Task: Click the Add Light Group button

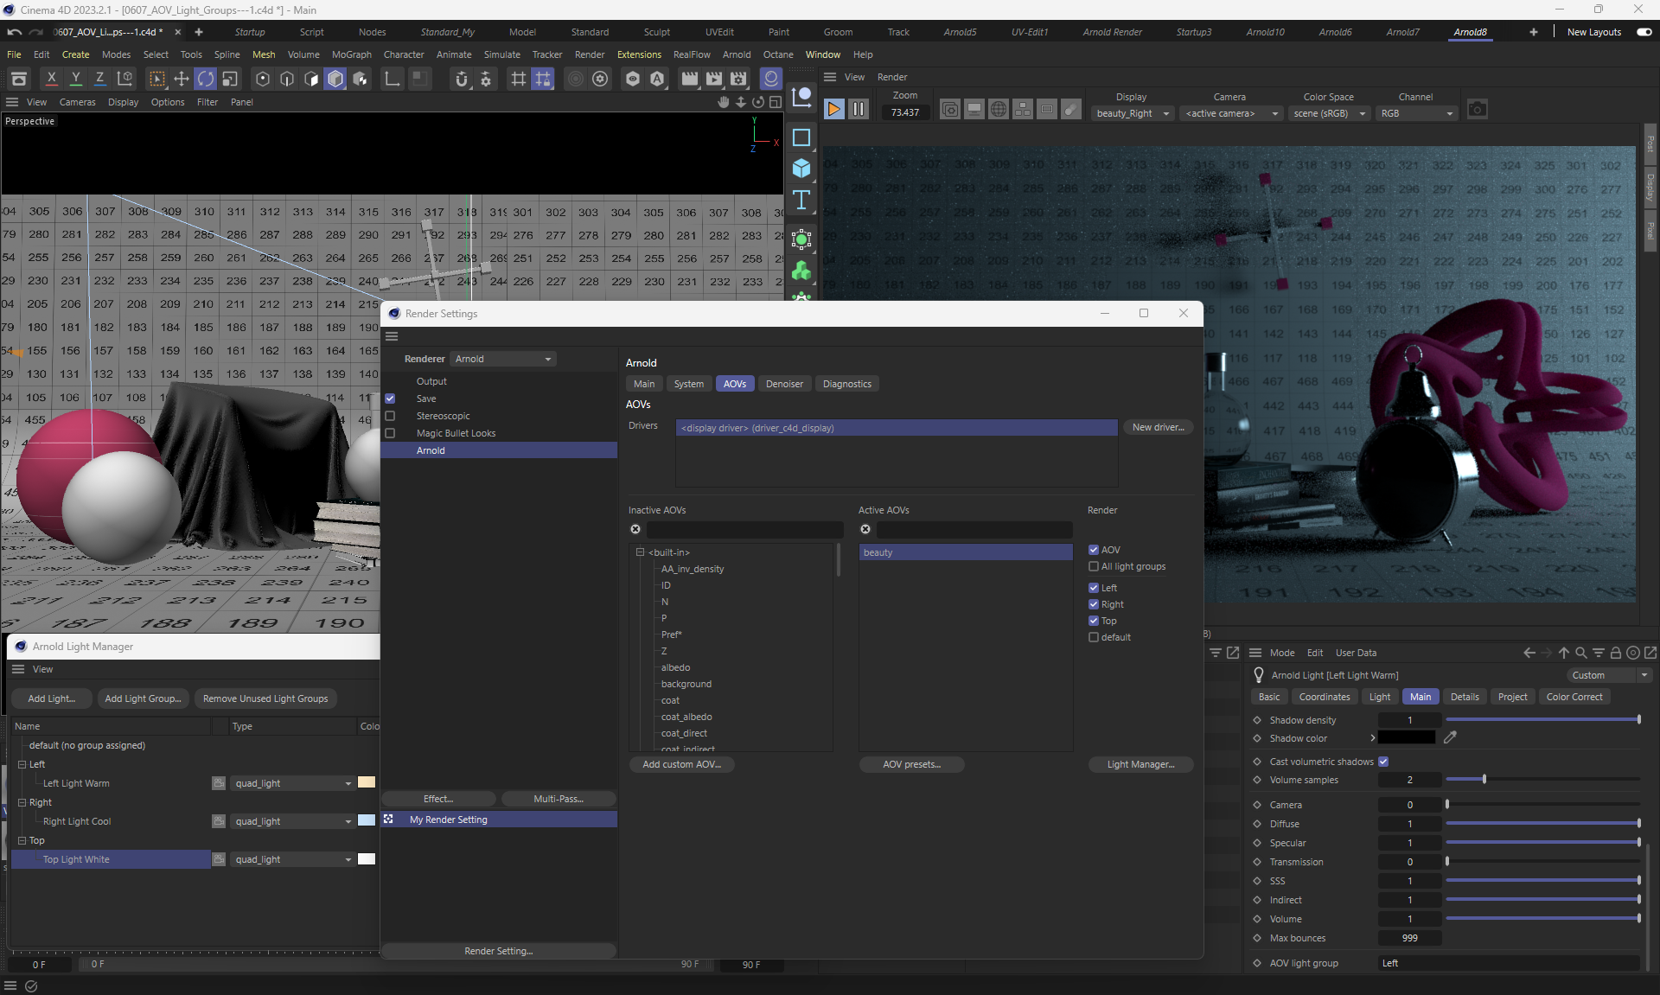Action: [x=143, y=698]
